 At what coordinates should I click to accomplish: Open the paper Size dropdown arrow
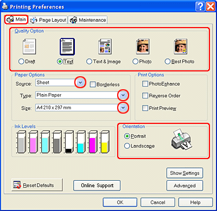(123, 108)
